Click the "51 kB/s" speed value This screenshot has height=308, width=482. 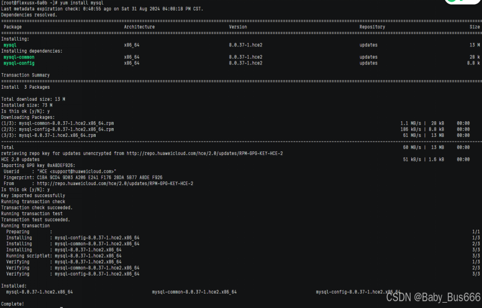pyautogui.click(x=412, y=160)
